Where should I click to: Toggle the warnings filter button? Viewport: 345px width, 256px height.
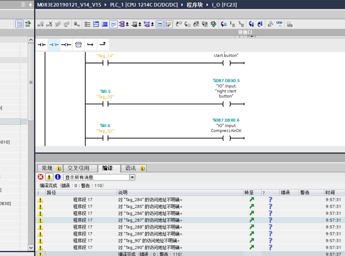click(x=49, y=177)
